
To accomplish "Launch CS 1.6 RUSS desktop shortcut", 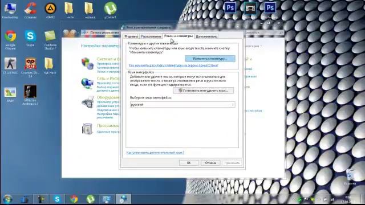I will pyautogui.click(x=10, y=65).
